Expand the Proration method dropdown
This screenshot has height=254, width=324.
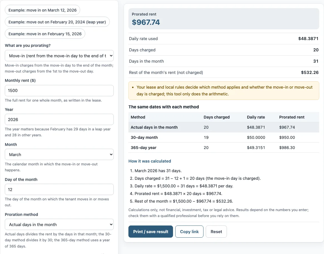pyautogui.click(x=59, y=224)
